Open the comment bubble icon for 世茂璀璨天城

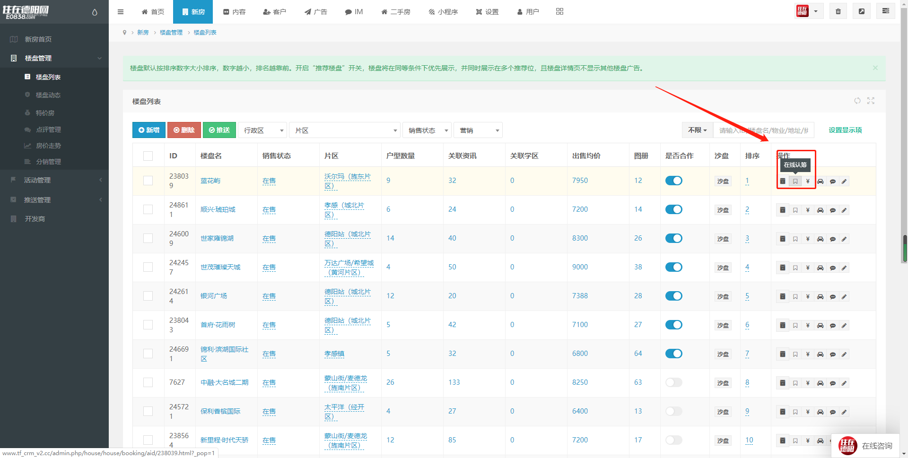(x=832, y=268)
